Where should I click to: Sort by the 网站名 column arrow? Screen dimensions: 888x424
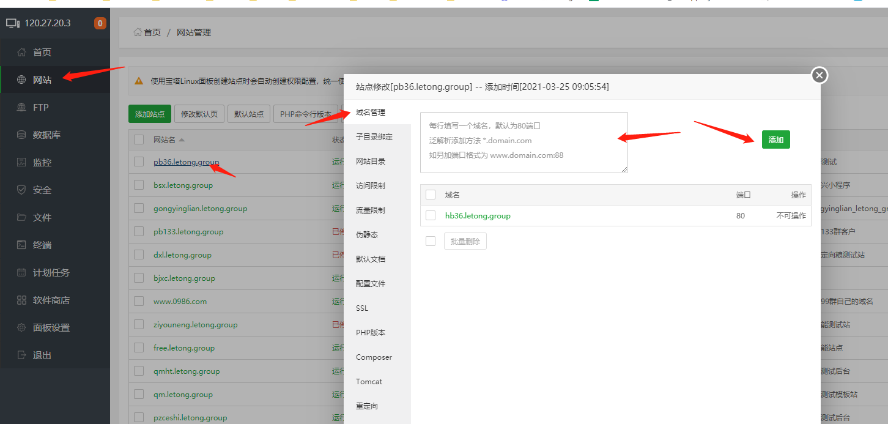[x=182, y=140]
